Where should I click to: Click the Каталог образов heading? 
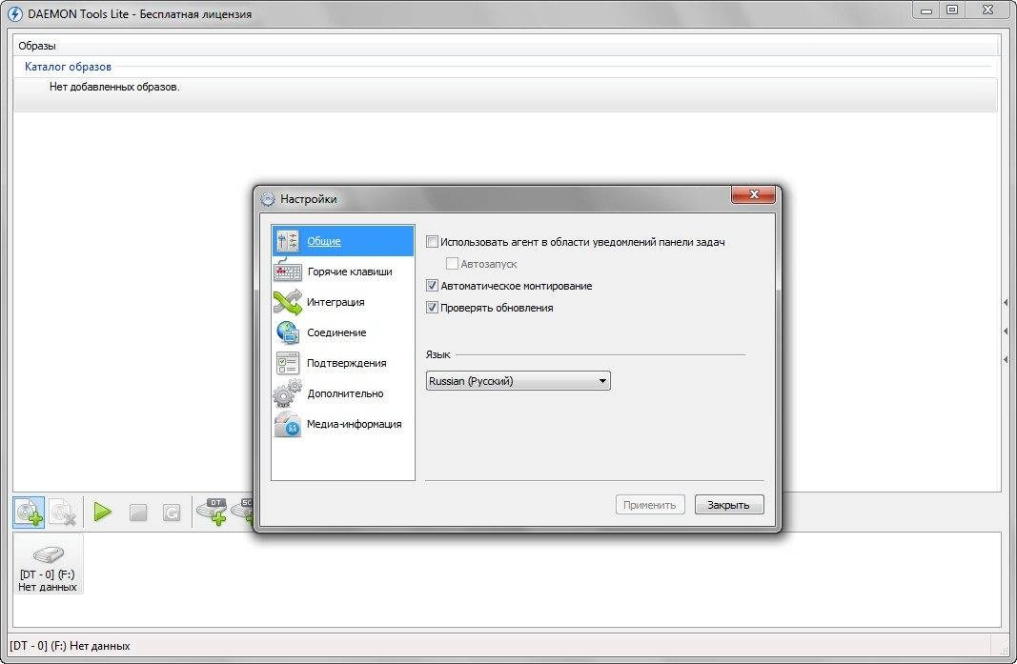coord(68,66)
